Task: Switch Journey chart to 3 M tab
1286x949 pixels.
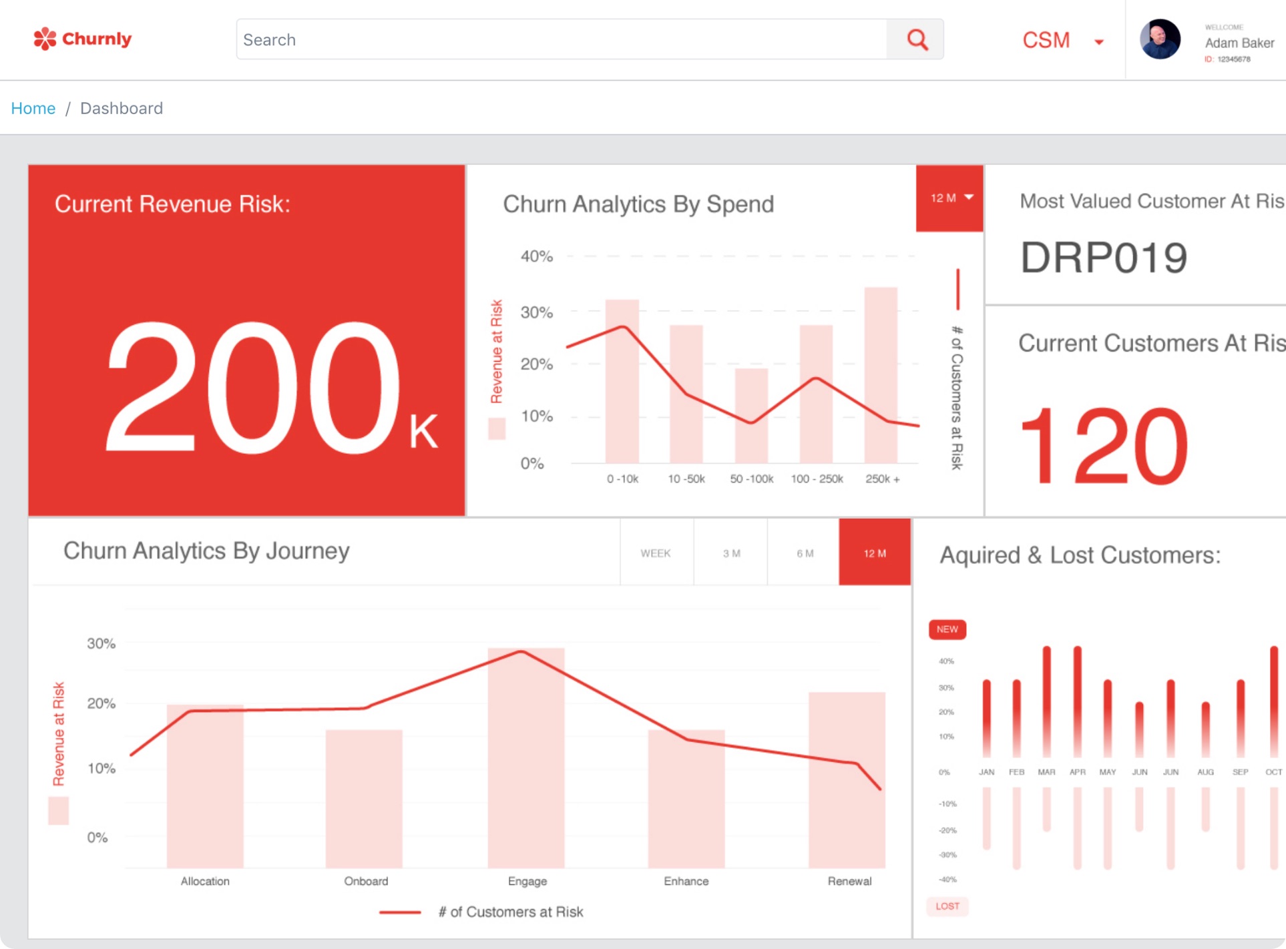Action: tap(731, 553)
